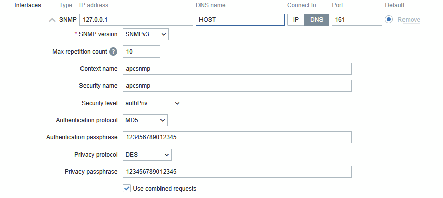Viewport: 443px width, 198px height.
Task: Click the Use combined requests label
Action: click(165, 189)
